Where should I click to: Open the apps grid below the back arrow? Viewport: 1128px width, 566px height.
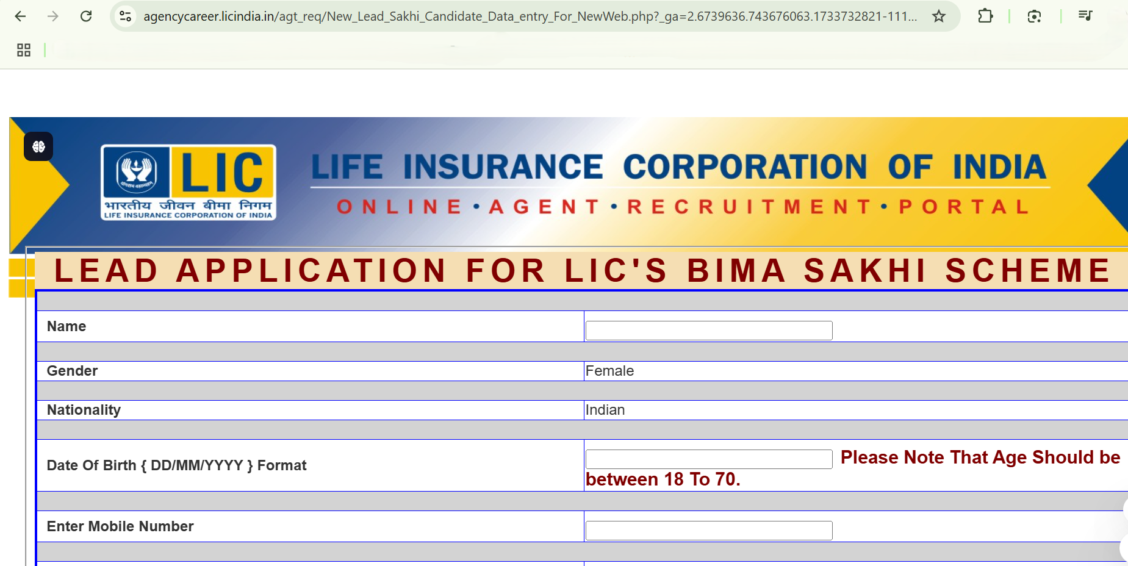pyautogui.click(x=24, y=50)
